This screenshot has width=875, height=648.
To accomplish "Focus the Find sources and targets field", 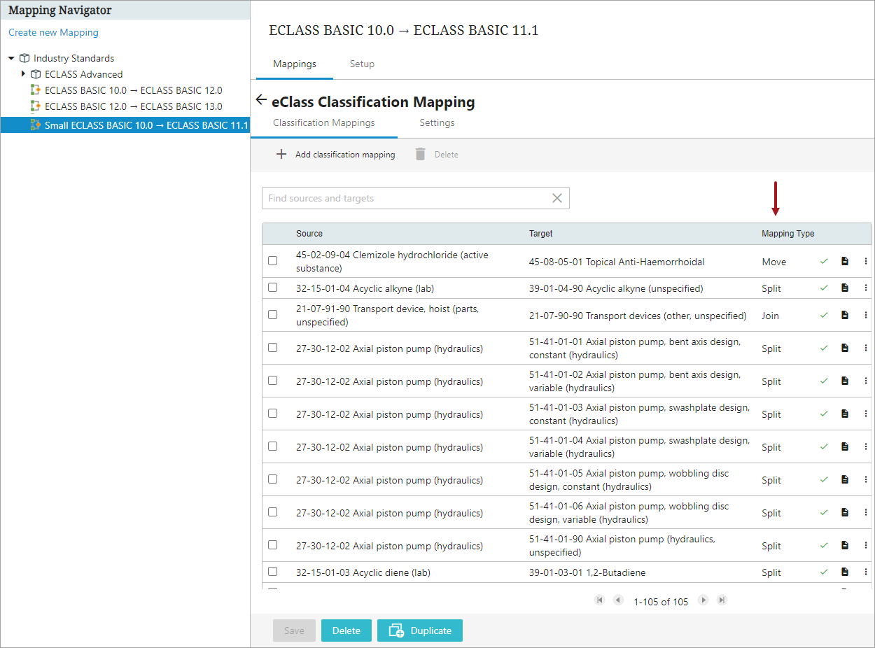I will click(415, 198).
